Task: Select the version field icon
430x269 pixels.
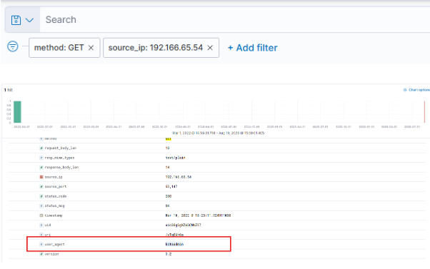Action: (41, 254)
